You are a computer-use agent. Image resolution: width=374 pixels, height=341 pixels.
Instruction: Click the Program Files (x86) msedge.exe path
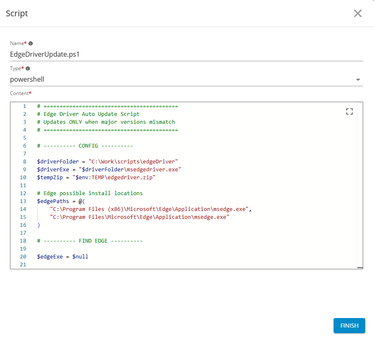click(150, 209)
